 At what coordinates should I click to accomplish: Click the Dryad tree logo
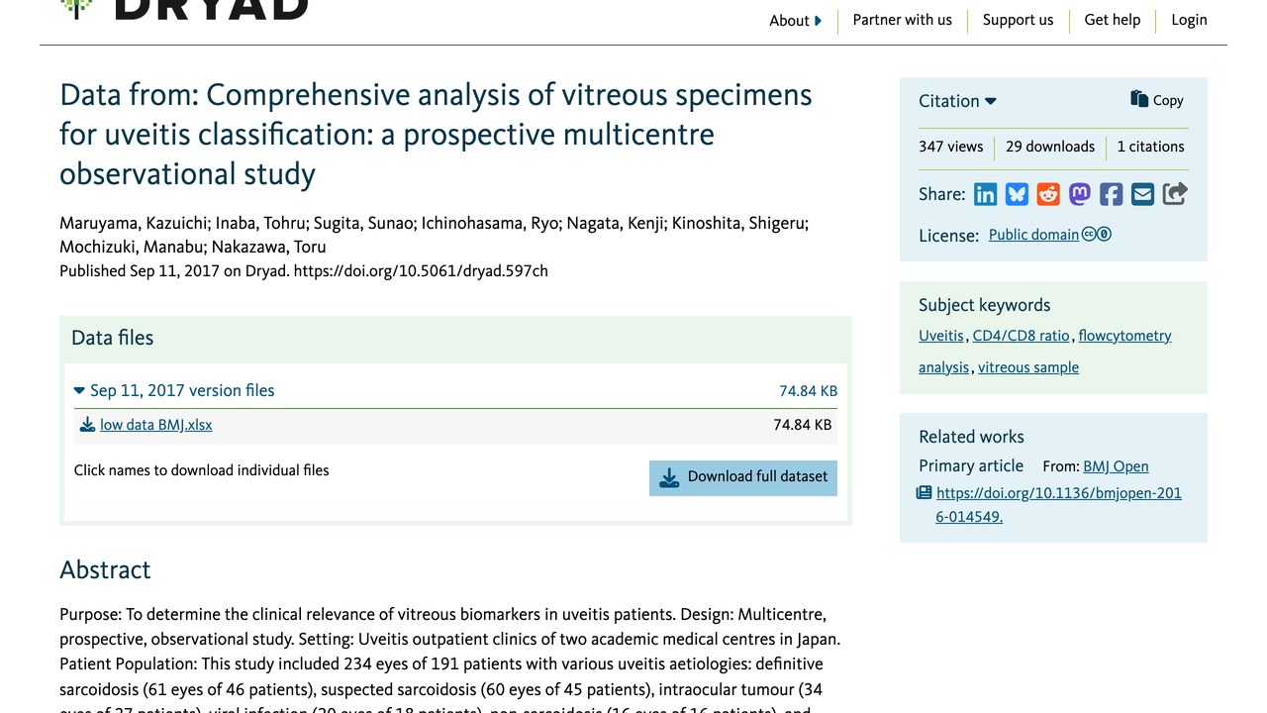pyautogui.click(x=77, y=9)
